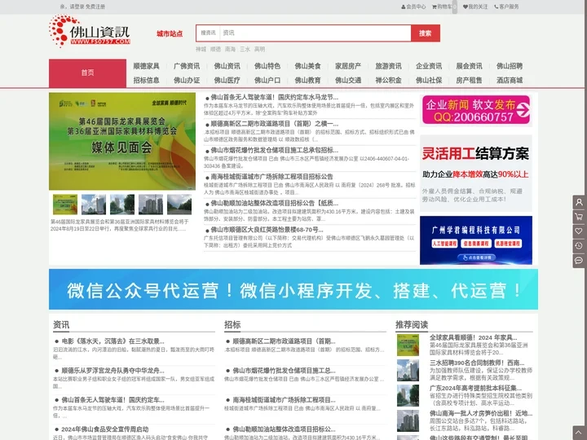Open the 招标 section heading
Screen dimensions: 587x440
232,325
